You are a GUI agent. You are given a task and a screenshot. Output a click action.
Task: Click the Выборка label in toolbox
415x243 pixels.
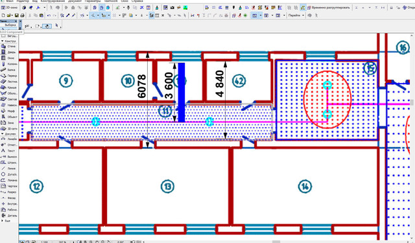tap(10, 25)
